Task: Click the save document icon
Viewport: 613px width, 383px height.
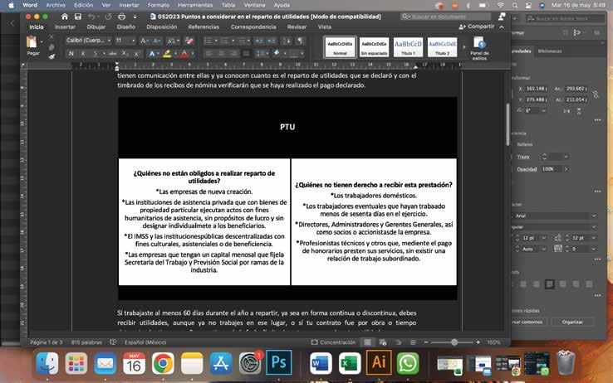Action: coord(78,17)
